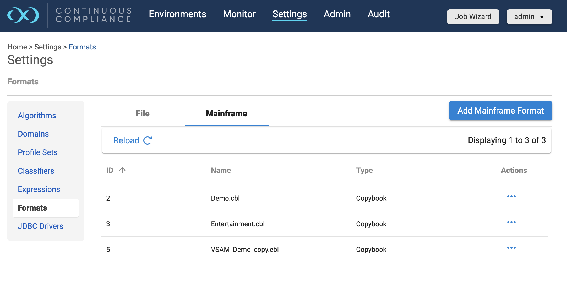Toggle ID column sort arrow
This screenshot has width=567, height=283.
point(122,170)
